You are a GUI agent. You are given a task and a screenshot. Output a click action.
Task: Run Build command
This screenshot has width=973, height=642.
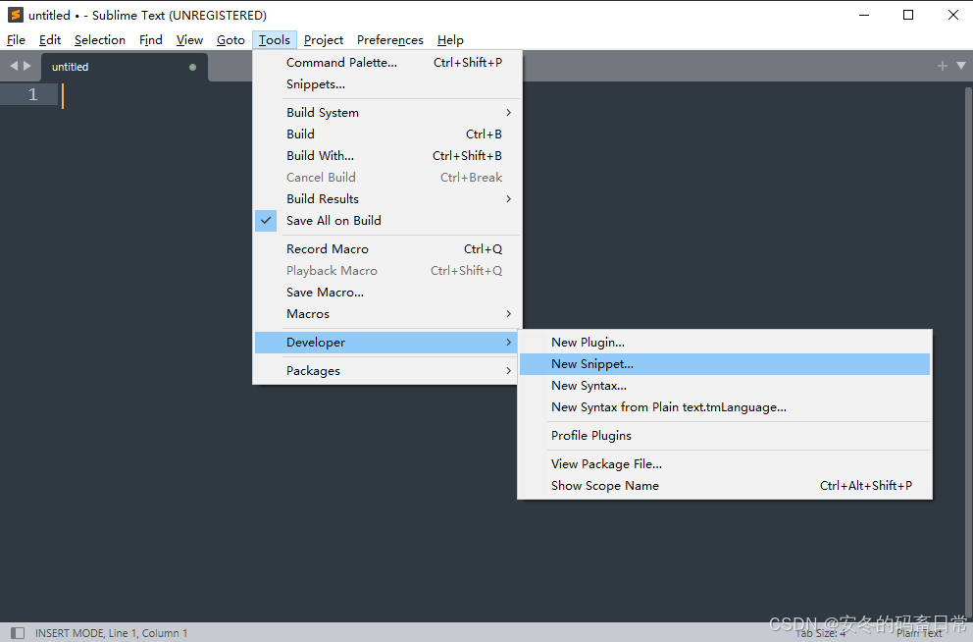387,134
